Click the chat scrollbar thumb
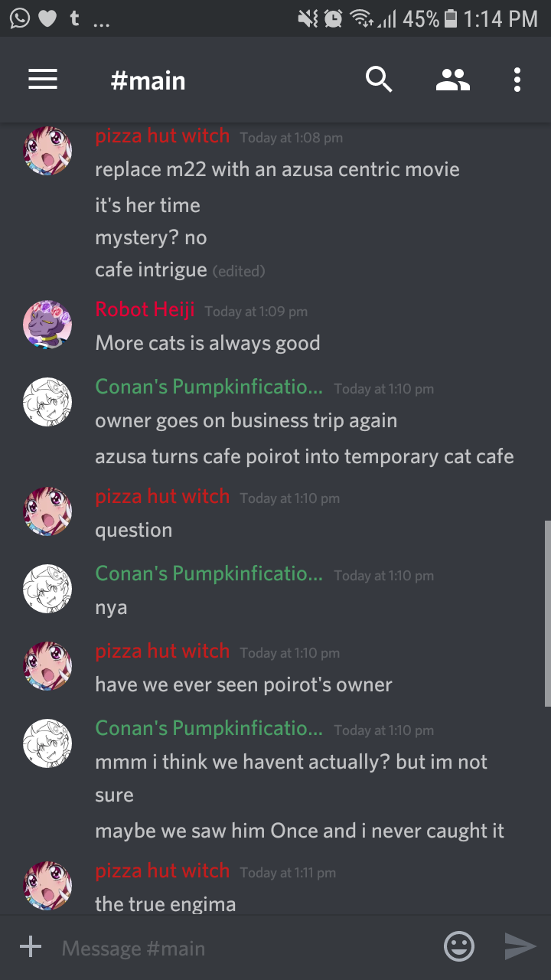Viewport: 551px width, 980px height. (547, 612)
